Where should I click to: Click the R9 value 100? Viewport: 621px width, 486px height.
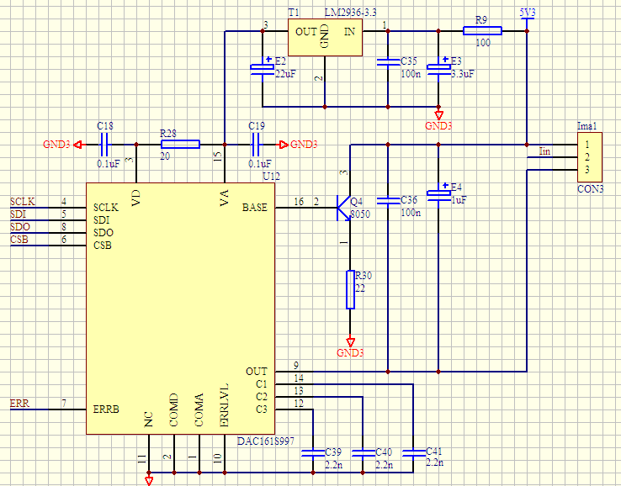pyautogui.click(x=483, y=42)
